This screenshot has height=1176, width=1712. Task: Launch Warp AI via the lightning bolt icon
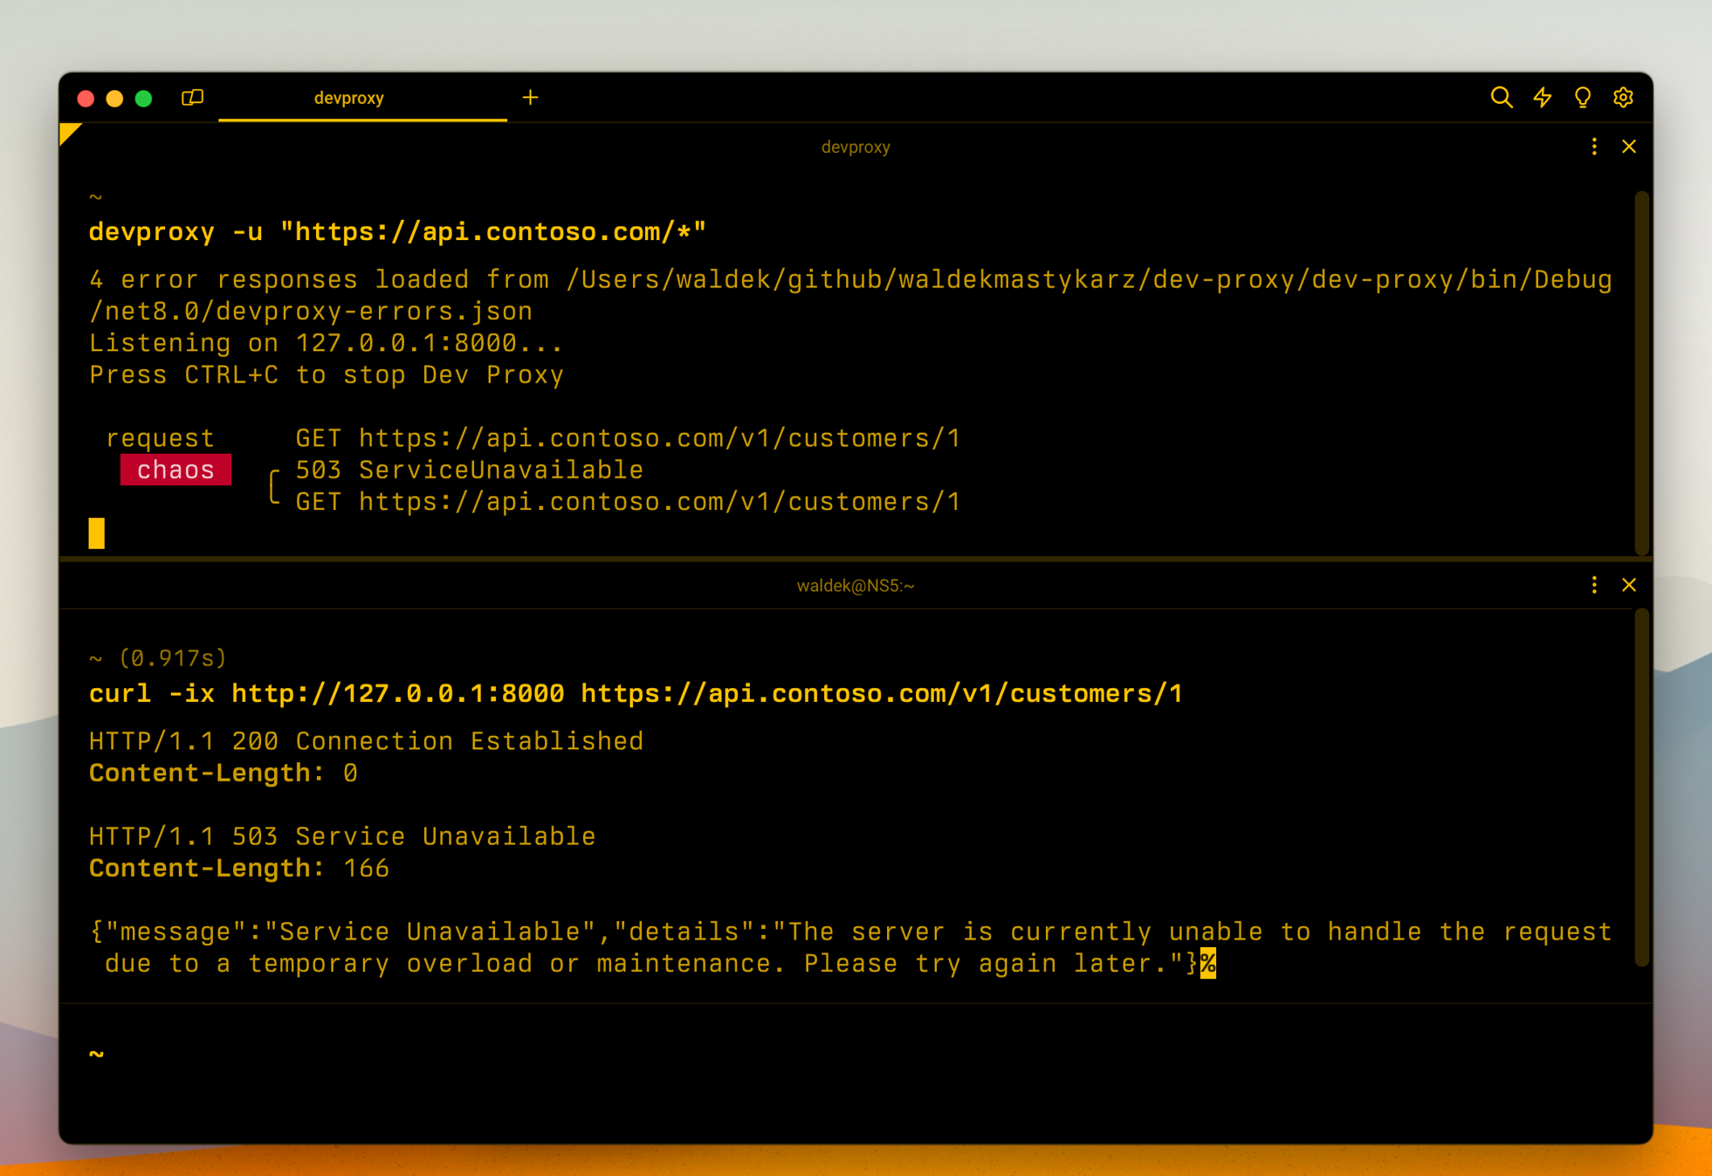[x=1543, y=98]
